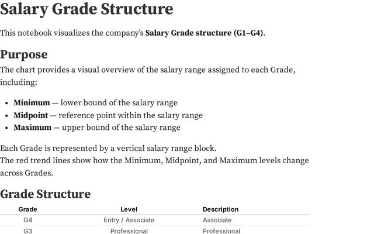Click 'upper bound of the salary range' text
374x234 pixels.
(x=121, y=128)
